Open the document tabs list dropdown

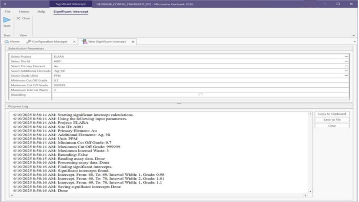click(x=355, y=42)
